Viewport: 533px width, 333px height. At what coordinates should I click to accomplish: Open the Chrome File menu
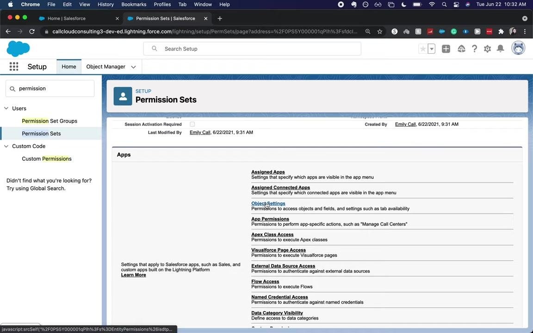[x=51, y=5]
